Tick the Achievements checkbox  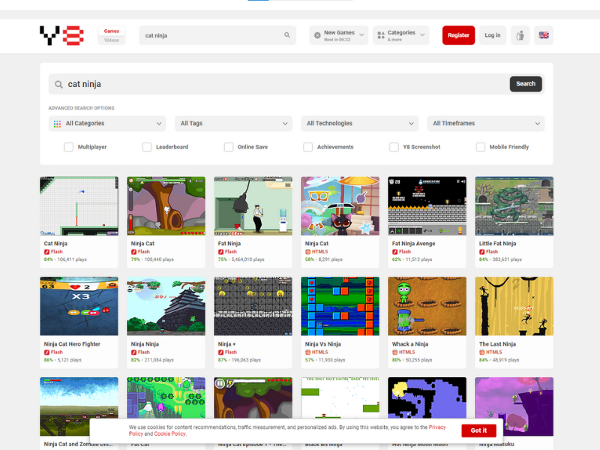308,147
